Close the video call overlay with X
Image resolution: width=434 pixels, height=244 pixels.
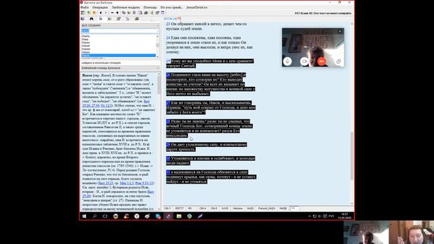pos(340,31)
